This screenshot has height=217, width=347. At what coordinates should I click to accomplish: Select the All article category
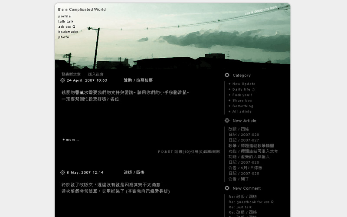[x=242, y=112]
